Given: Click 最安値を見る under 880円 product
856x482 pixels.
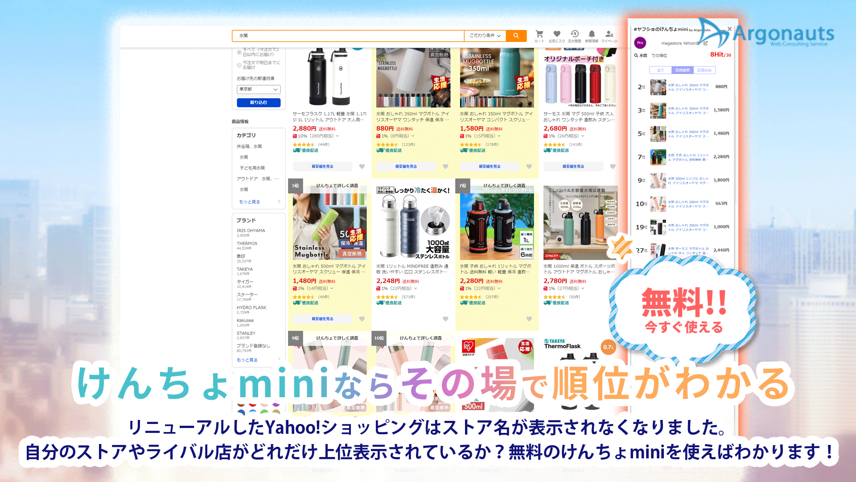Looking at the screenshot, I should click(x=406, y=166).
